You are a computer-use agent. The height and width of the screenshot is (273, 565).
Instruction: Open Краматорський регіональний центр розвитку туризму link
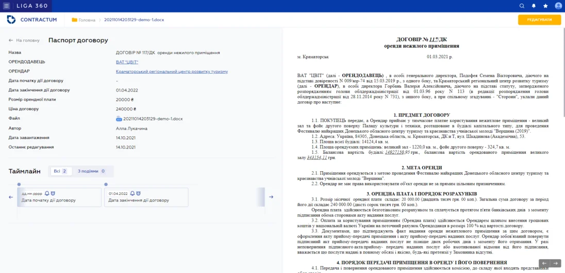(x=172, y=71)
